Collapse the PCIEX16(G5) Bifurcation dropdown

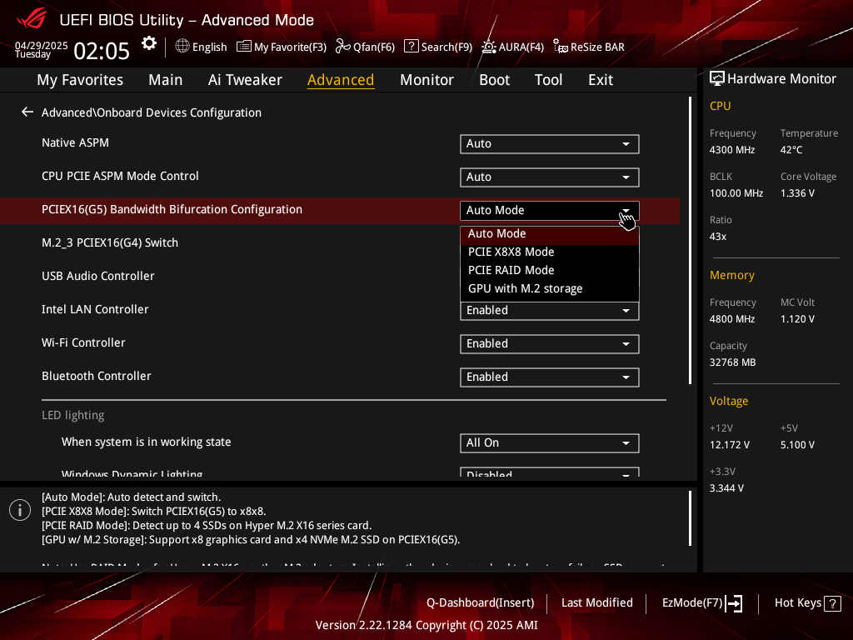point(550,211)
